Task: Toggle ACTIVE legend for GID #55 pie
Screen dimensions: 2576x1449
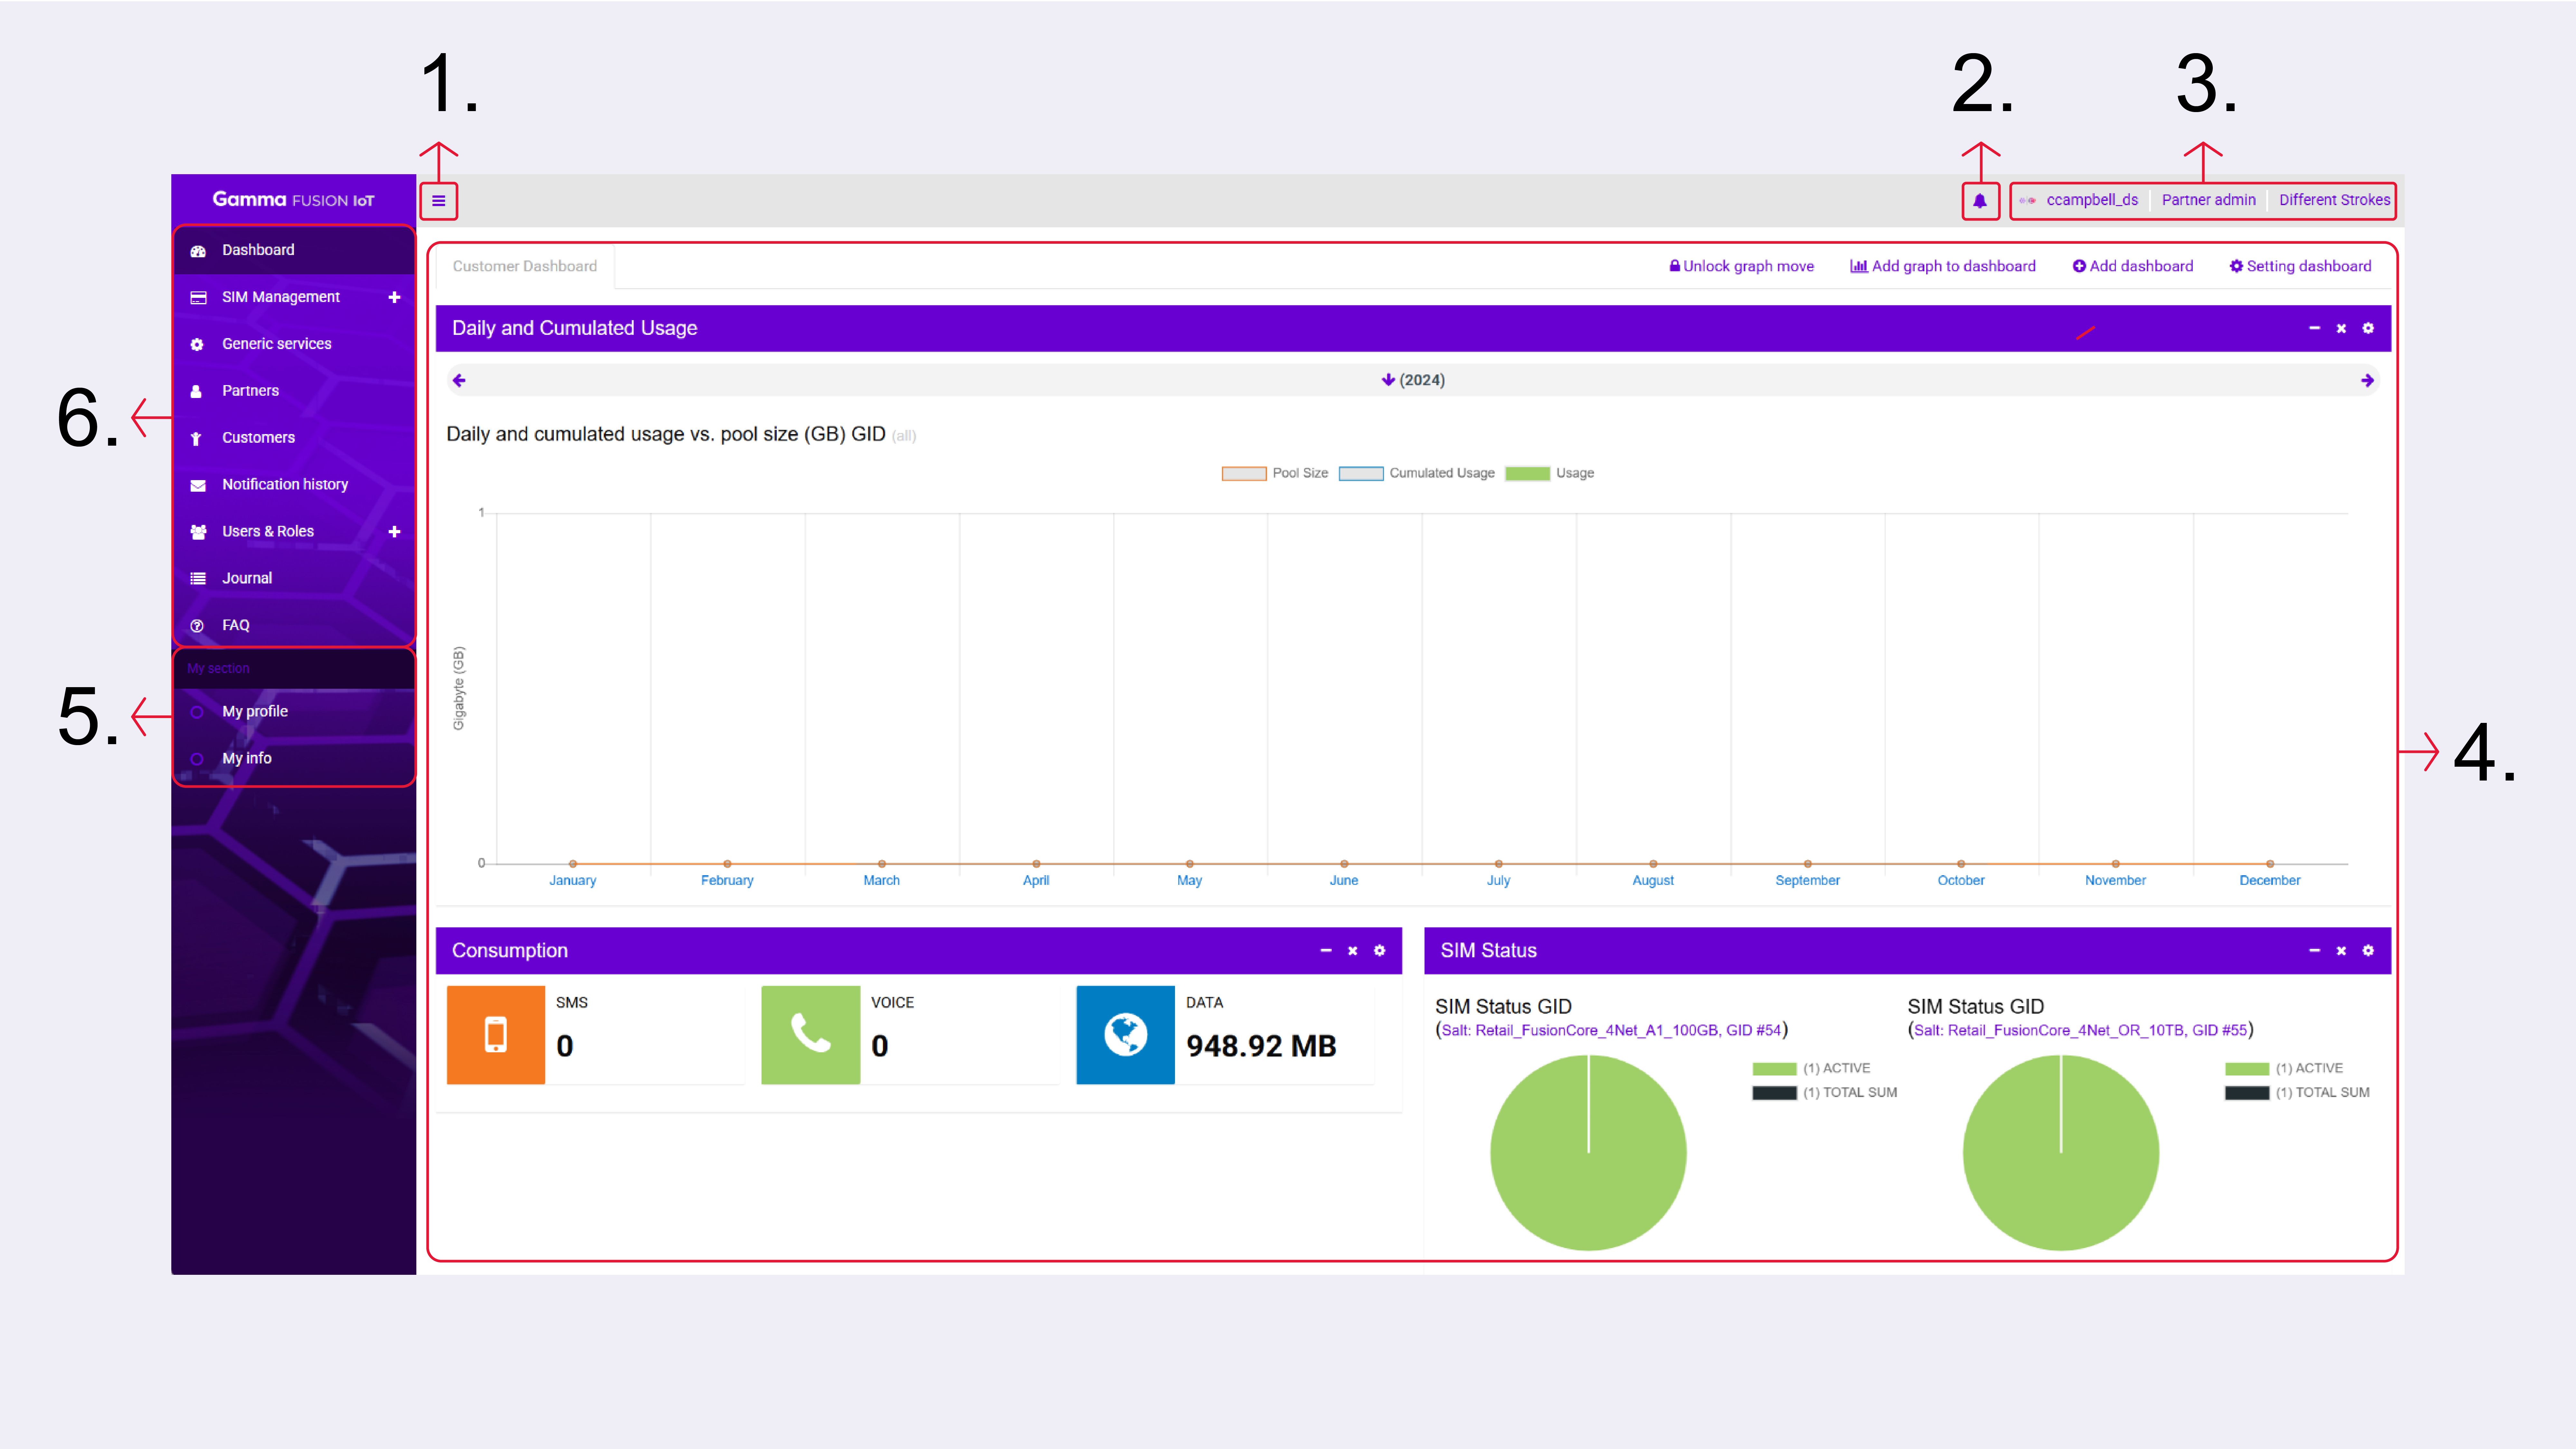Action: 2284,1069
